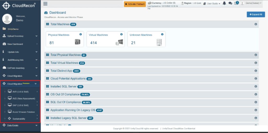268x133 pixels.
Task: Open the View Dashboard sidebar item
Action: pos(20,44)
